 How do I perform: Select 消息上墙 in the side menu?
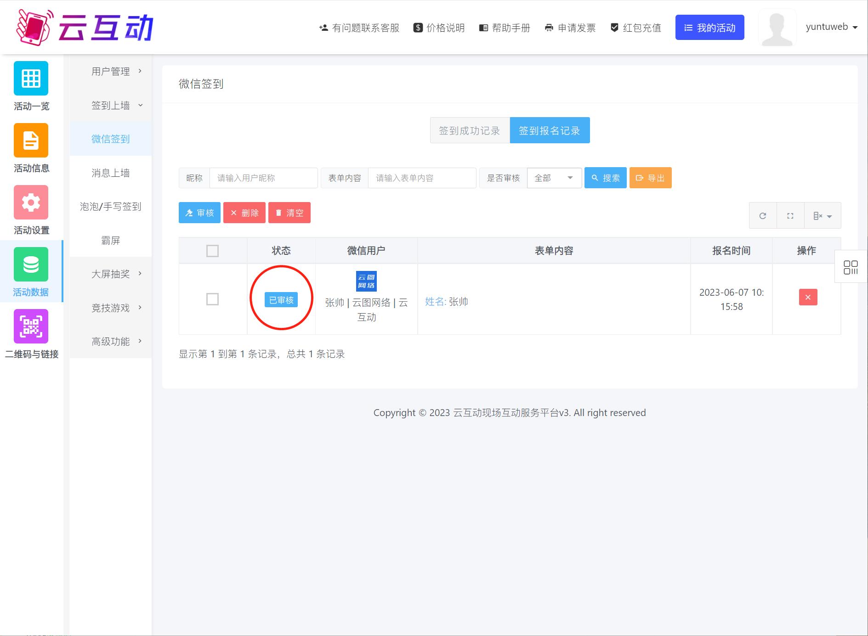coord(111,173)
